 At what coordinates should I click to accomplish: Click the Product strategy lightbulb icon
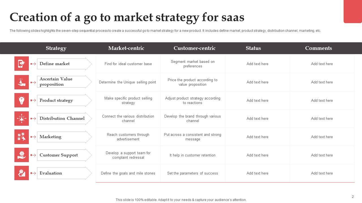21,100
